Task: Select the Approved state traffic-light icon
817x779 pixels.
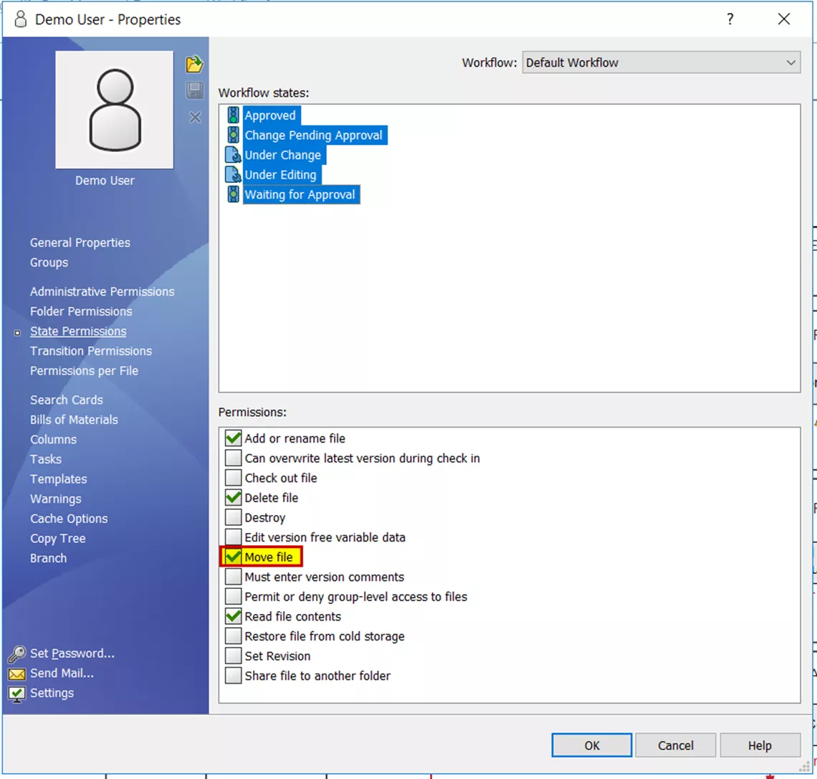Action: coord(233,115)
